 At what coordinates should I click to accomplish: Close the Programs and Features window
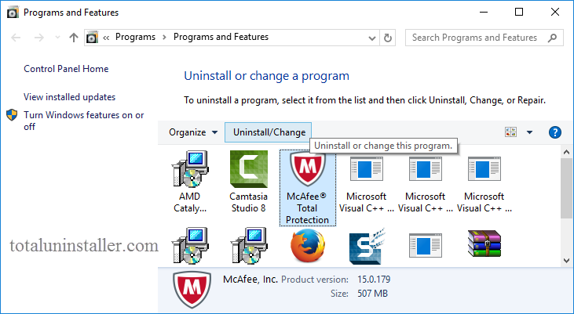tap(555, 12)
